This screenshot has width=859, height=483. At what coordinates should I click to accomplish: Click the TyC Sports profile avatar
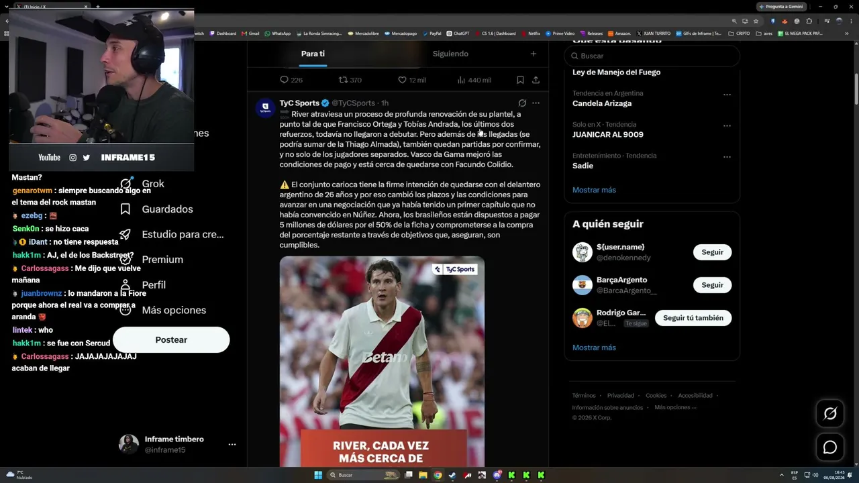point(265,107)
